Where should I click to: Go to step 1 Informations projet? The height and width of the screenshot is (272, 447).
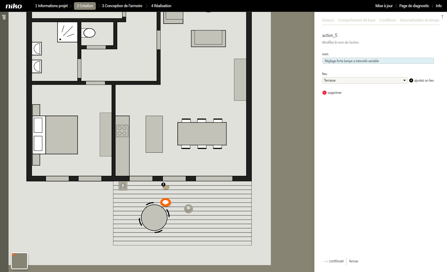point(51,6)
